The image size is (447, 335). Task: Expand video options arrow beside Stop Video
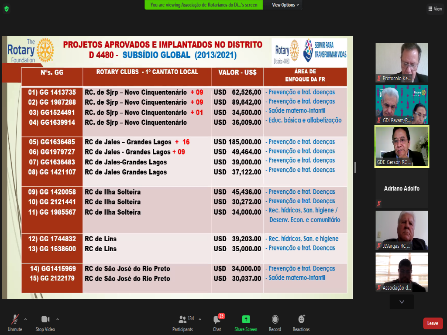point(58,319)
